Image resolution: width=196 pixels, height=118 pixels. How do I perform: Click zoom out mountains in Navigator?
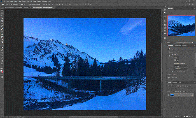click(174, 43)
